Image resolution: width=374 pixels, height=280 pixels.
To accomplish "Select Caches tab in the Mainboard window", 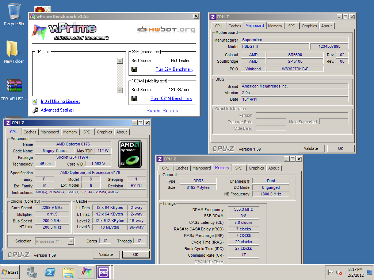I will point(235,26).
